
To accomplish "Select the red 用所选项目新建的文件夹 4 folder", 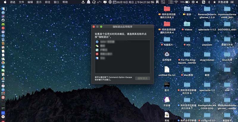I will coord(167,24).
